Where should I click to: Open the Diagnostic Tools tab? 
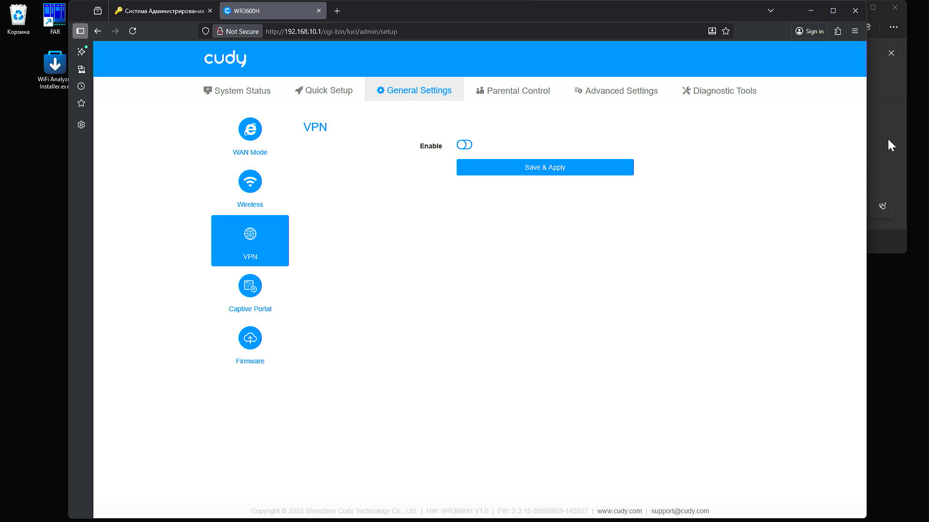coord(719,91)
